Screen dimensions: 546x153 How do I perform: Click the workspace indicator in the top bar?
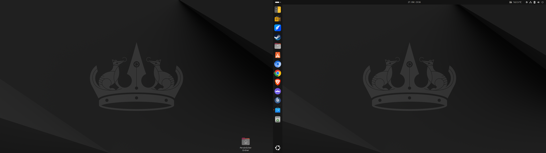278,2
